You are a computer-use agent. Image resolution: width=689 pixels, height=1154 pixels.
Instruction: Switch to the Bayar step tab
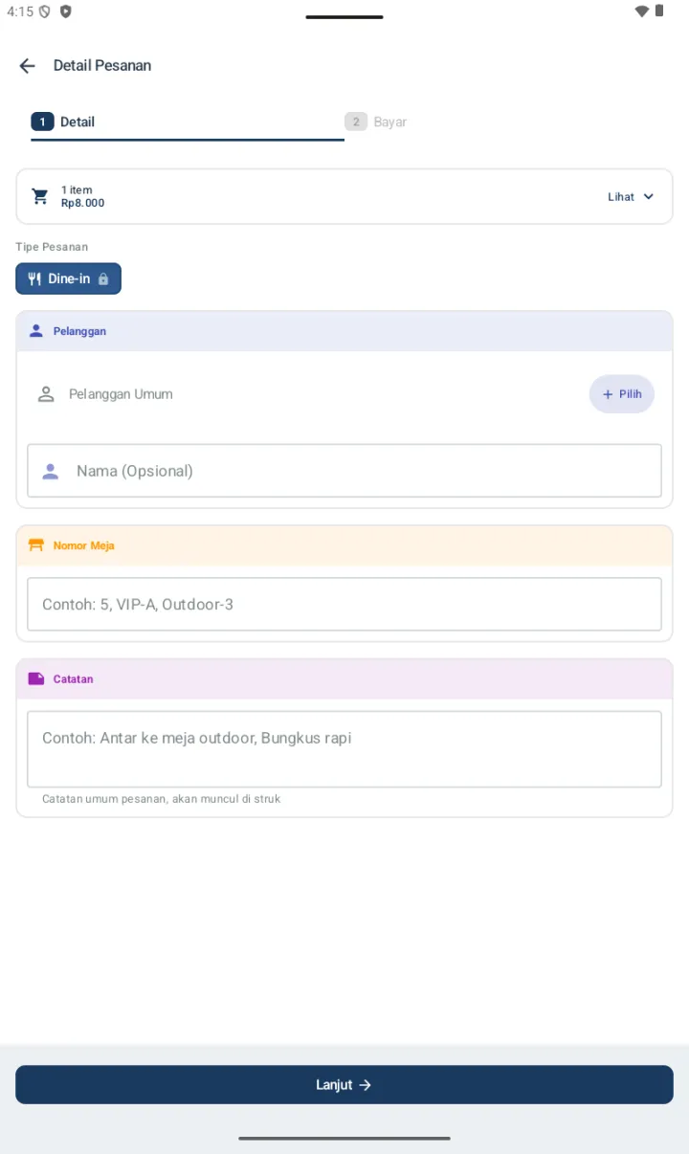pyautogui.click(x=501, y=122)
